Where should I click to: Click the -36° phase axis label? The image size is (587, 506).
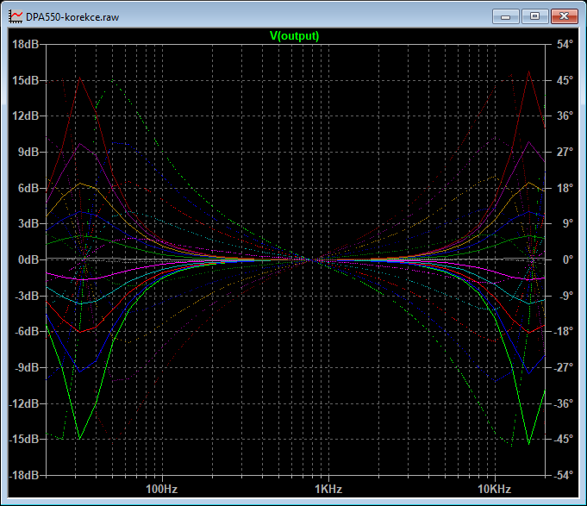point(563,403)
